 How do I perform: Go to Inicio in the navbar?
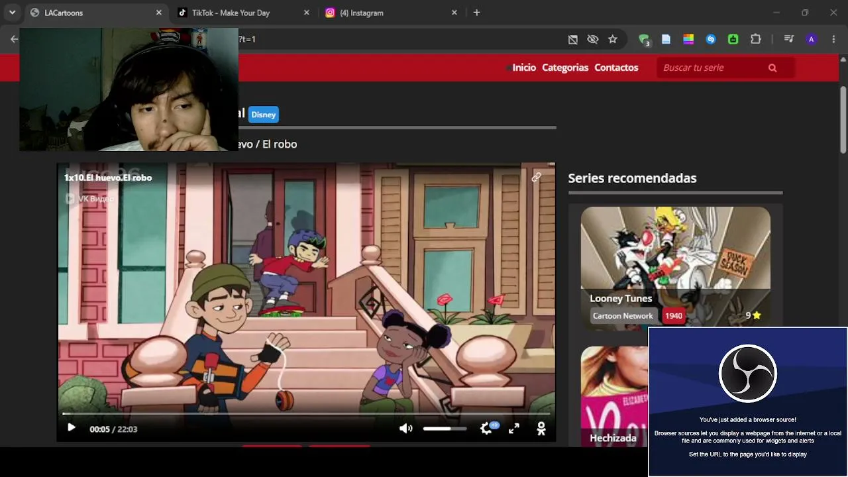[524, 68]
